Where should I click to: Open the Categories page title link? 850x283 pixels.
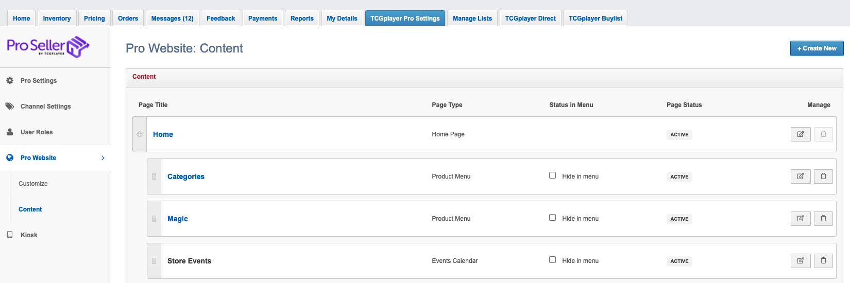pyautogui.click(x=186, y=176)
